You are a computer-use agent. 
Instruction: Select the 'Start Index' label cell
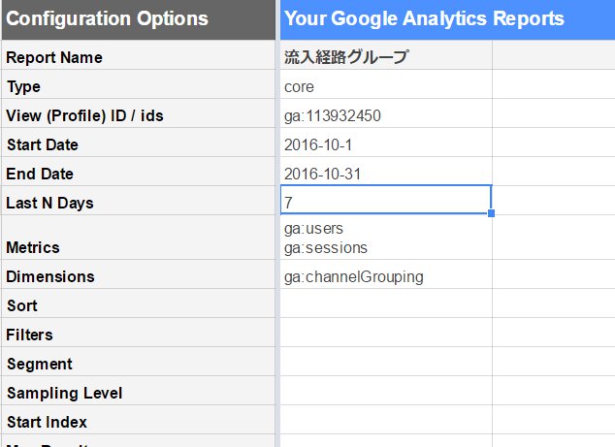[139, 420]
